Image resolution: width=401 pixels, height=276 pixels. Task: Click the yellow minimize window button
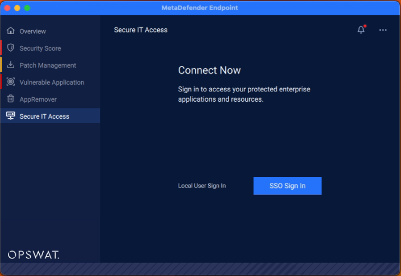17,8
